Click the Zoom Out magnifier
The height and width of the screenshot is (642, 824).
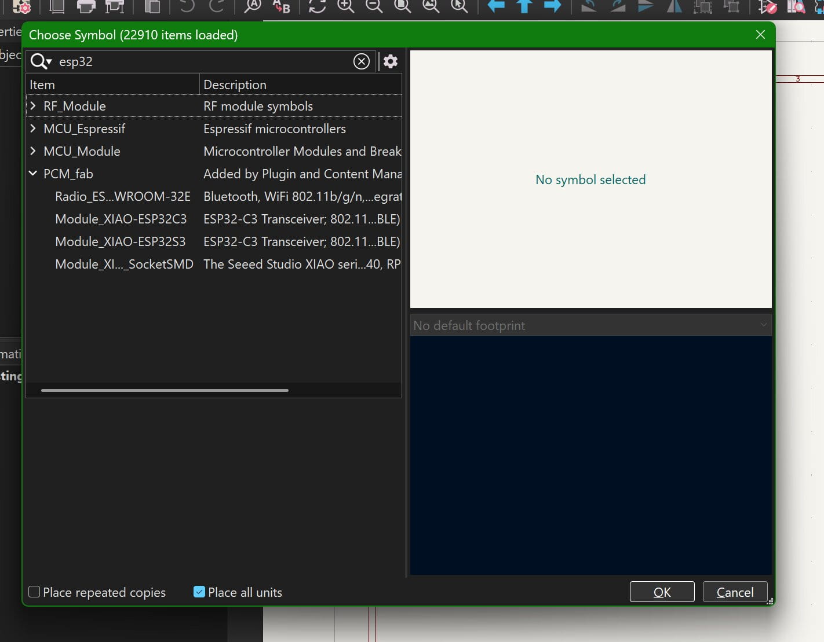374,6
